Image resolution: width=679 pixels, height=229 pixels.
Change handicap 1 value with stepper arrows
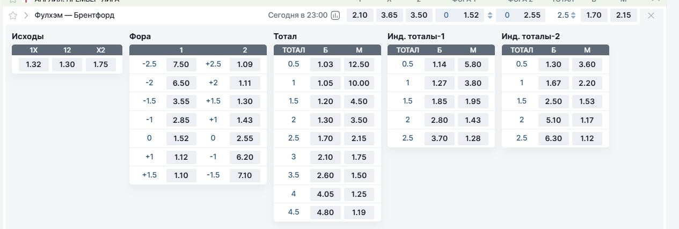[490, 16]
